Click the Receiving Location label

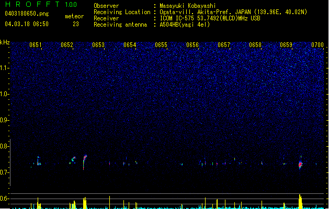point(122,12)
